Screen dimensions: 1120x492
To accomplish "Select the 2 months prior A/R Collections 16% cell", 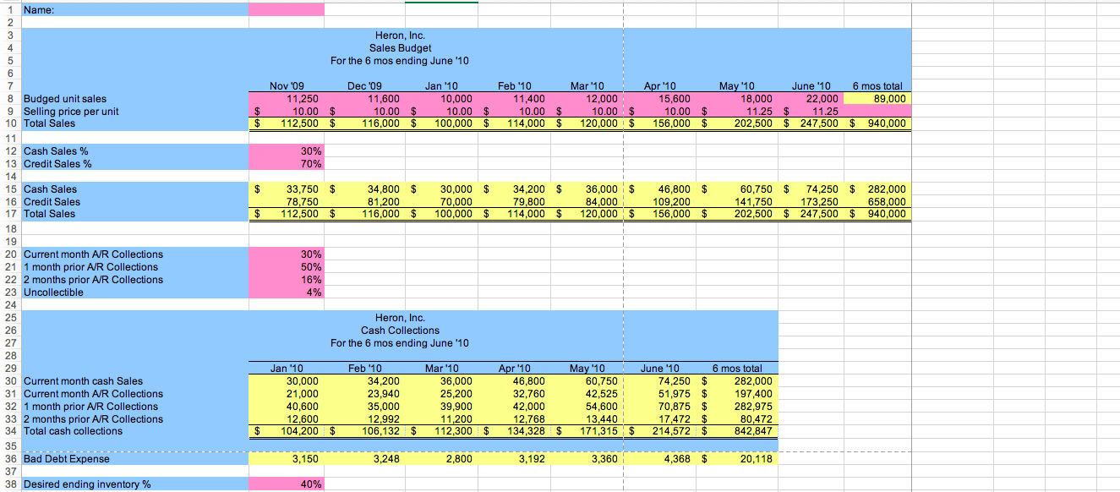I will pos(285,279).
